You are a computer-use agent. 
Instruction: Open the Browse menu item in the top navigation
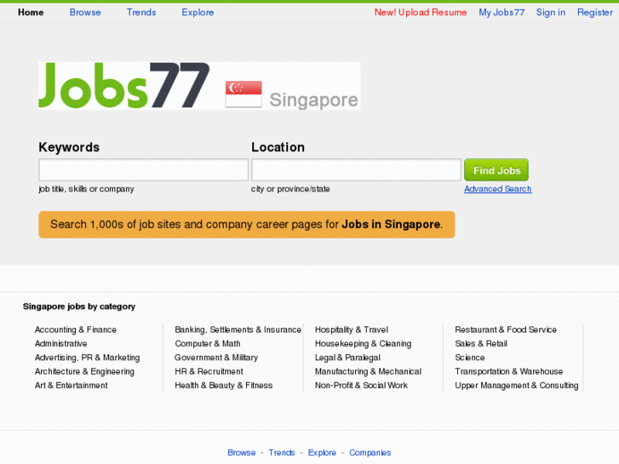click(x=85, y=12)
